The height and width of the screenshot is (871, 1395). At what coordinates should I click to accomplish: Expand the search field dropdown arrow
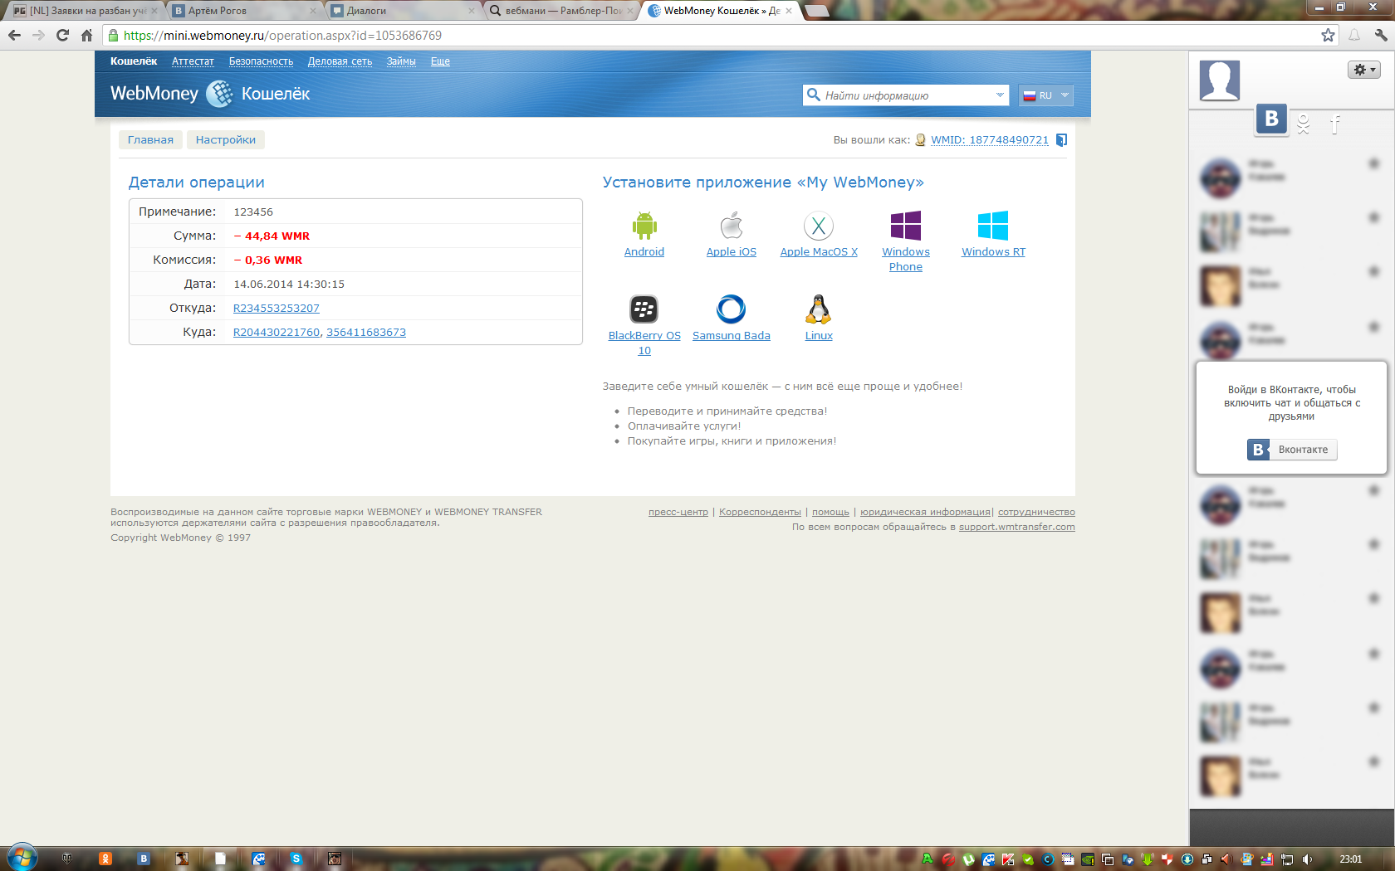1000,95
